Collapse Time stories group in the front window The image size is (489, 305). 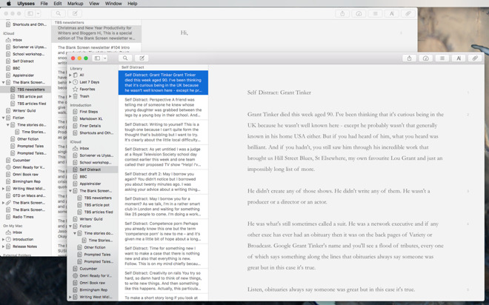click(x=75, y=233)
